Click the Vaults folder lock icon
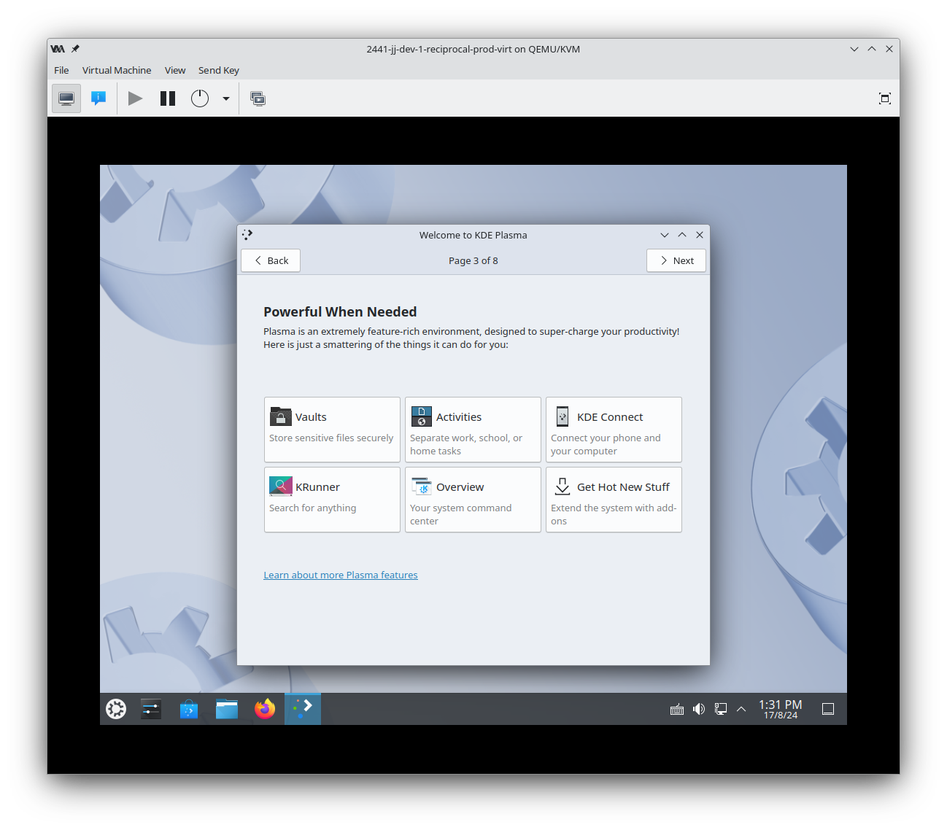Screen dimensions: 947x830 tap(281, 416)
